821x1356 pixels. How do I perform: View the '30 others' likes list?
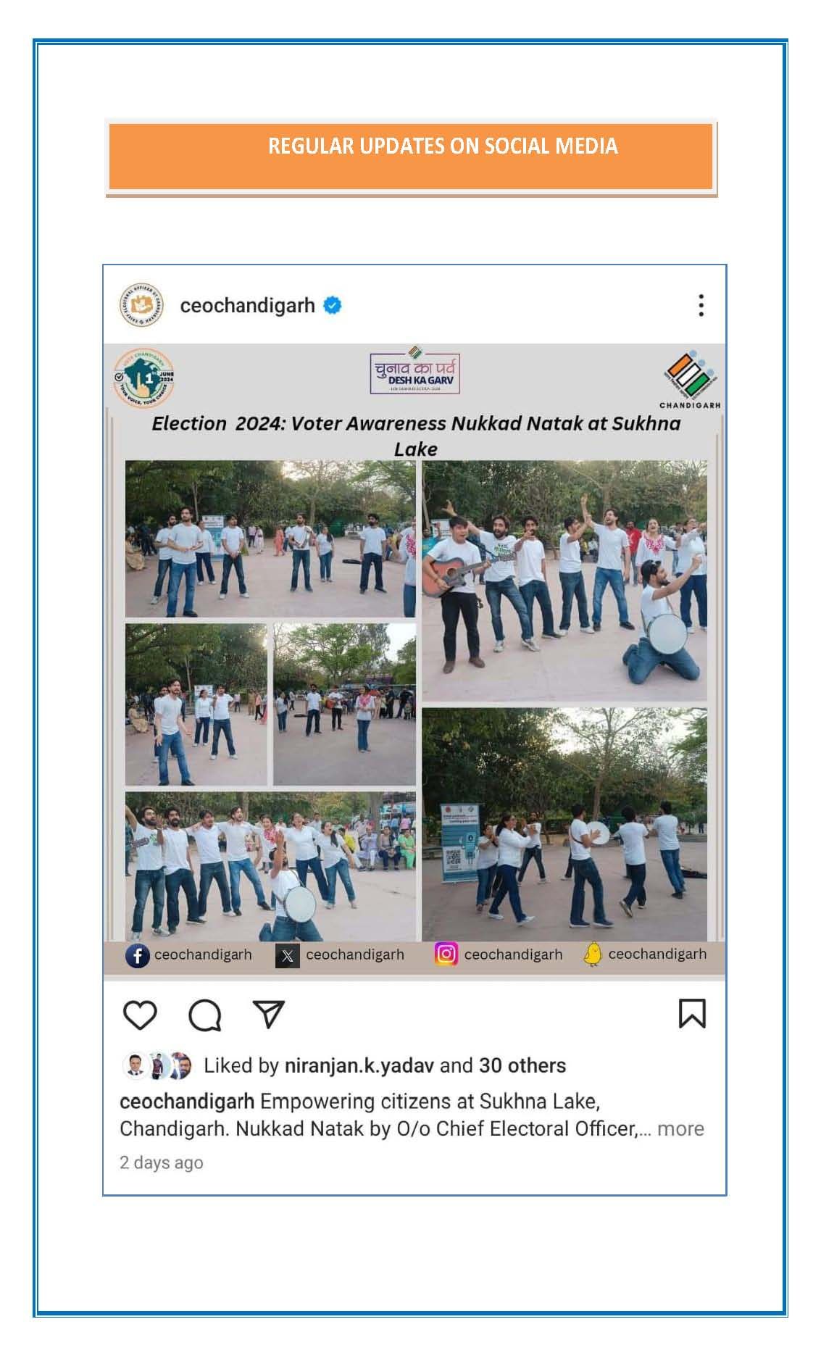(522, 1065)
